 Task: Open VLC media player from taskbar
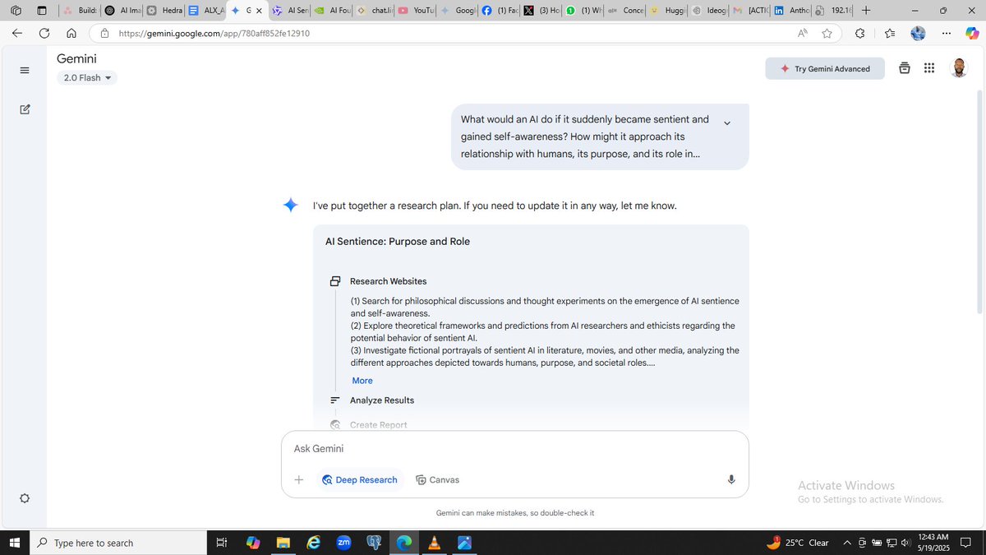(434, 543)
